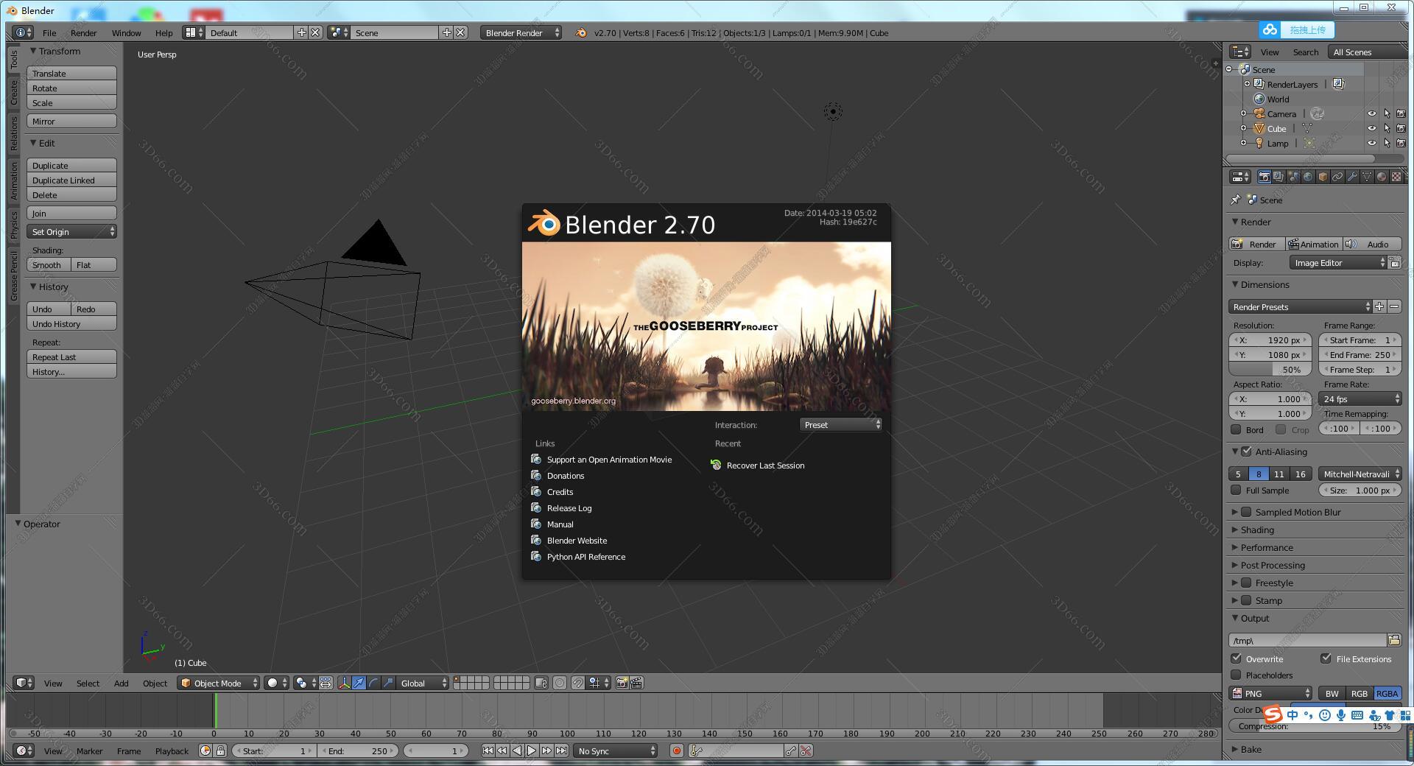
Task: Open the Render Layers properties tab
Action: (x=1278, y=177)
